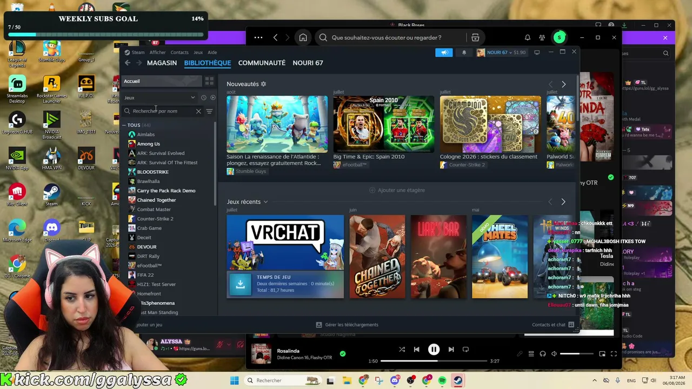Screen dimensions: 692x389
Task: Open Spotify miniplayer
Action: (x=602, y=354)
